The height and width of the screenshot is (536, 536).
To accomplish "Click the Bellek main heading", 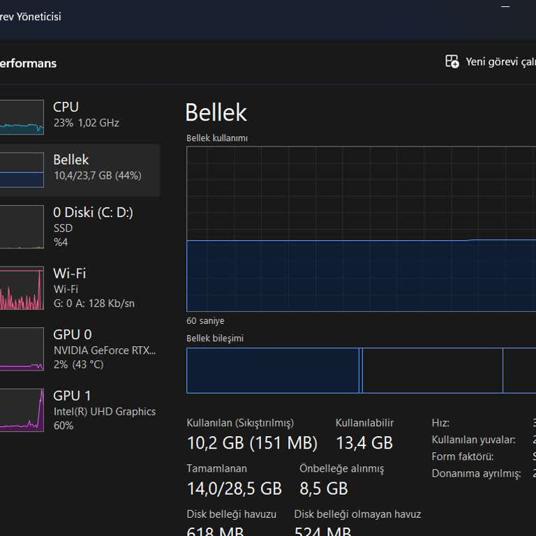I will (x=216, y=112).
